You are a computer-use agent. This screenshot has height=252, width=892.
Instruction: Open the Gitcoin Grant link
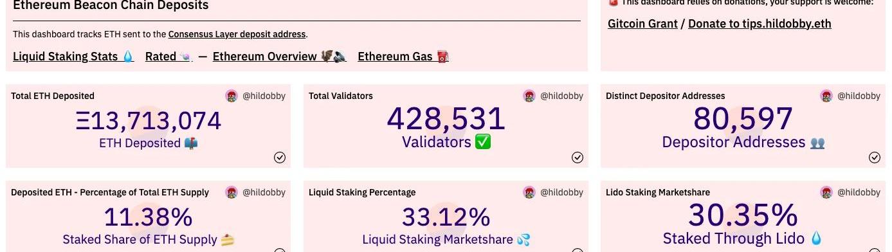[642, 24]
